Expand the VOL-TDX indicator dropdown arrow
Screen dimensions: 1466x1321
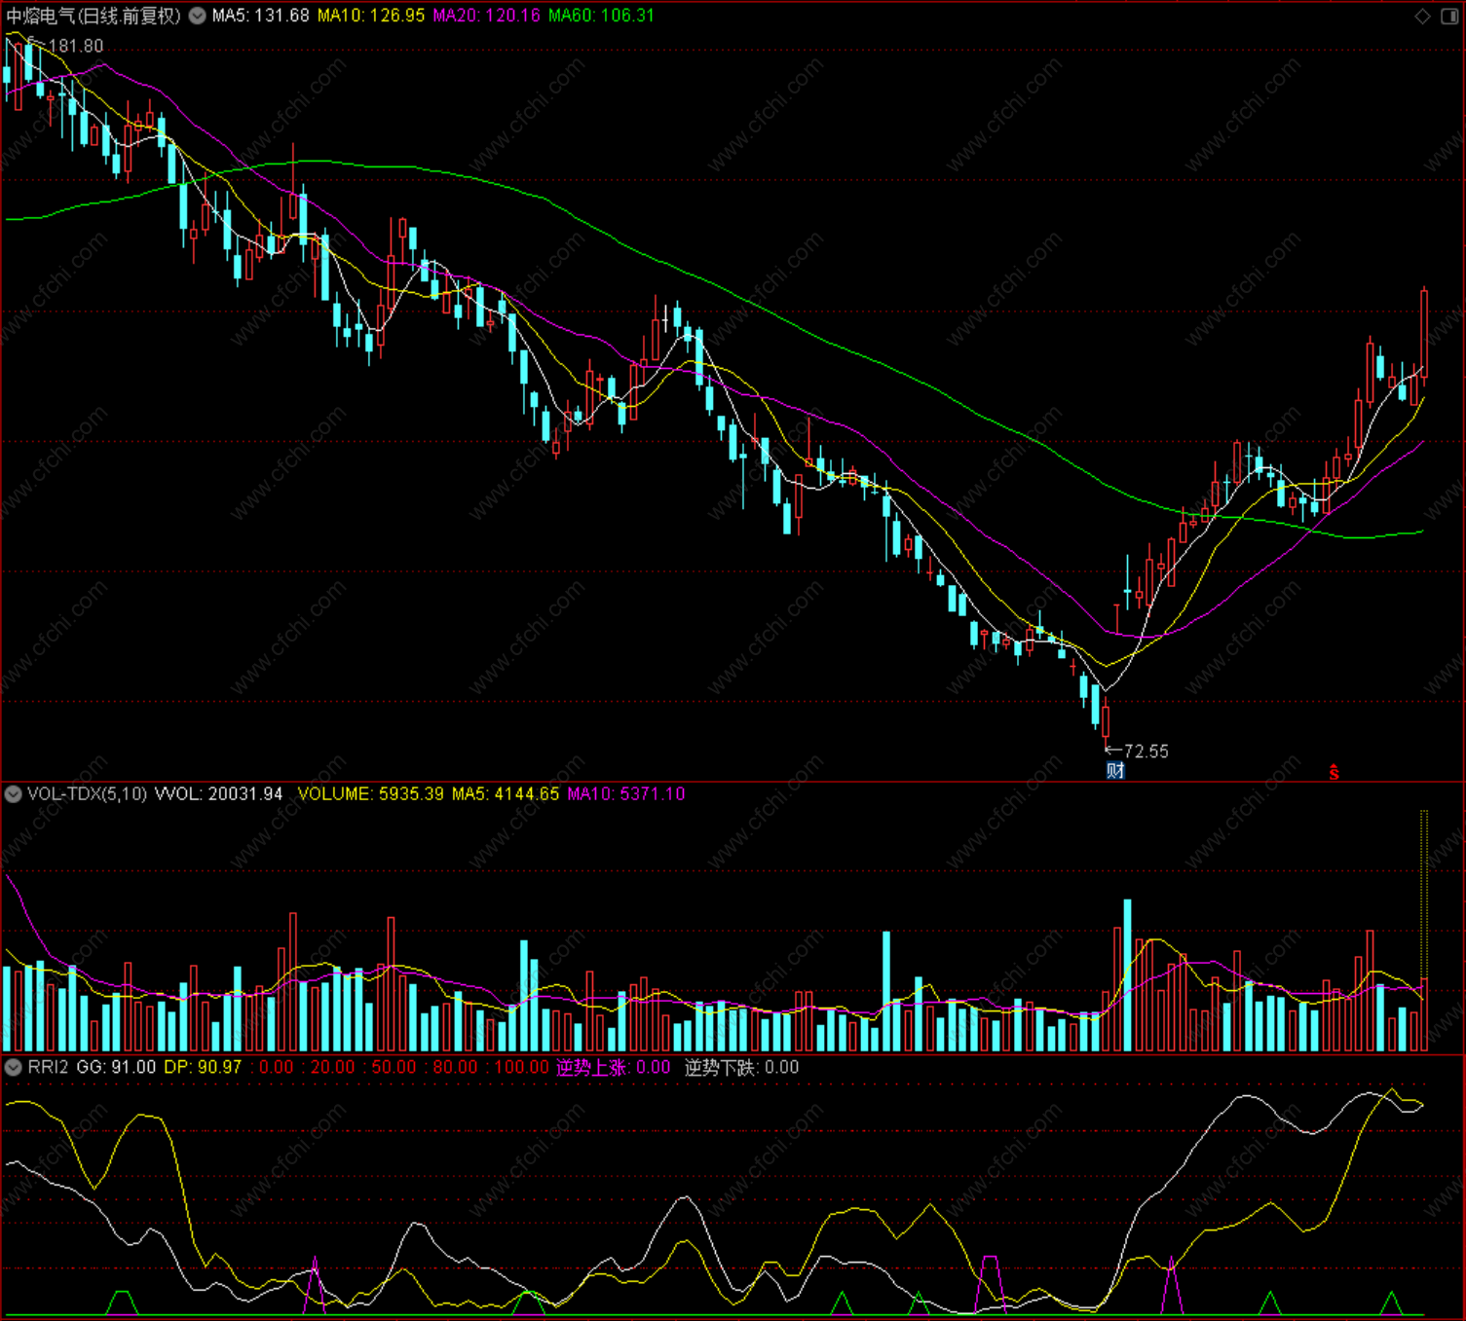(14, 794)
